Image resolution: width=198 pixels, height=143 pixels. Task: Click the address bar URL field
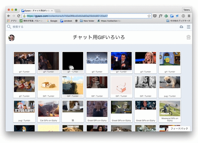[87, 16]
